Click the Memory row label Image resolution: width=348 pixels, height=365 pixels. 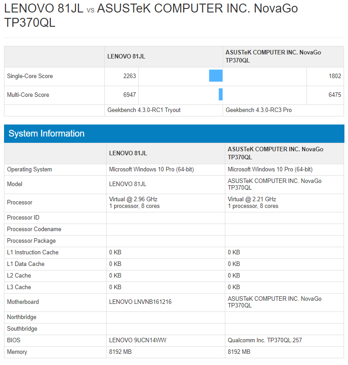17,352
